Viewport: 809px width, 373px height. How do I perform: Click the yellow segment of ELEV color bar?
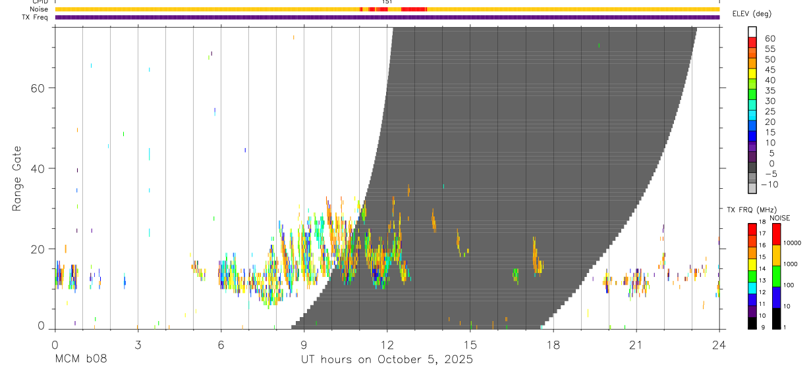coord(752,74)
